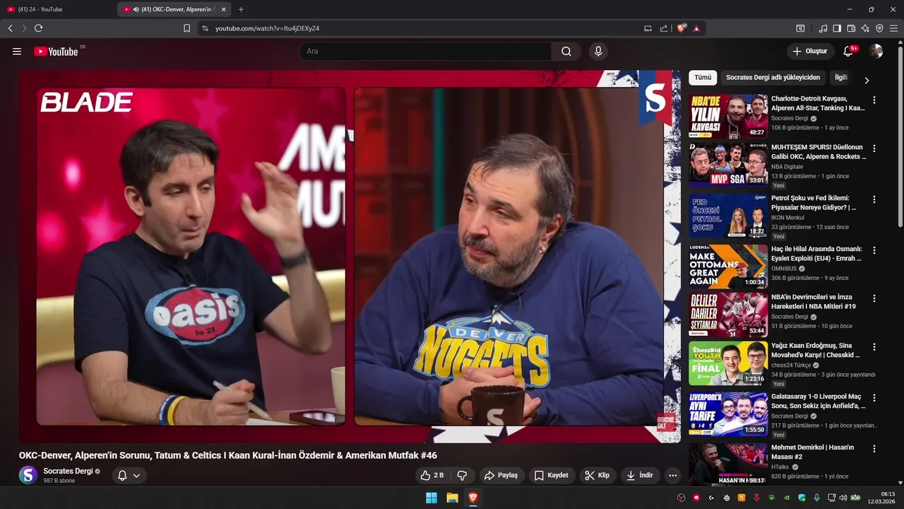904x509 pixels.
Task: Open the Socrates Dergi channel link
Action: (x=68, y=471)
